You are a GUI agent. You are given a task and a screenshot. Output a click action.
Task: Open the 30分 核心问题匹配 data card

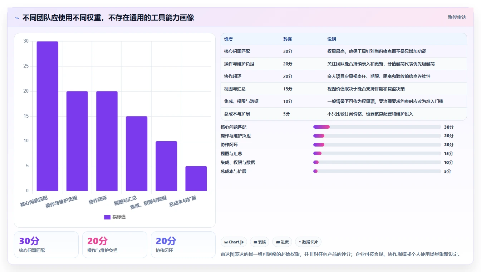click(46, 244)
